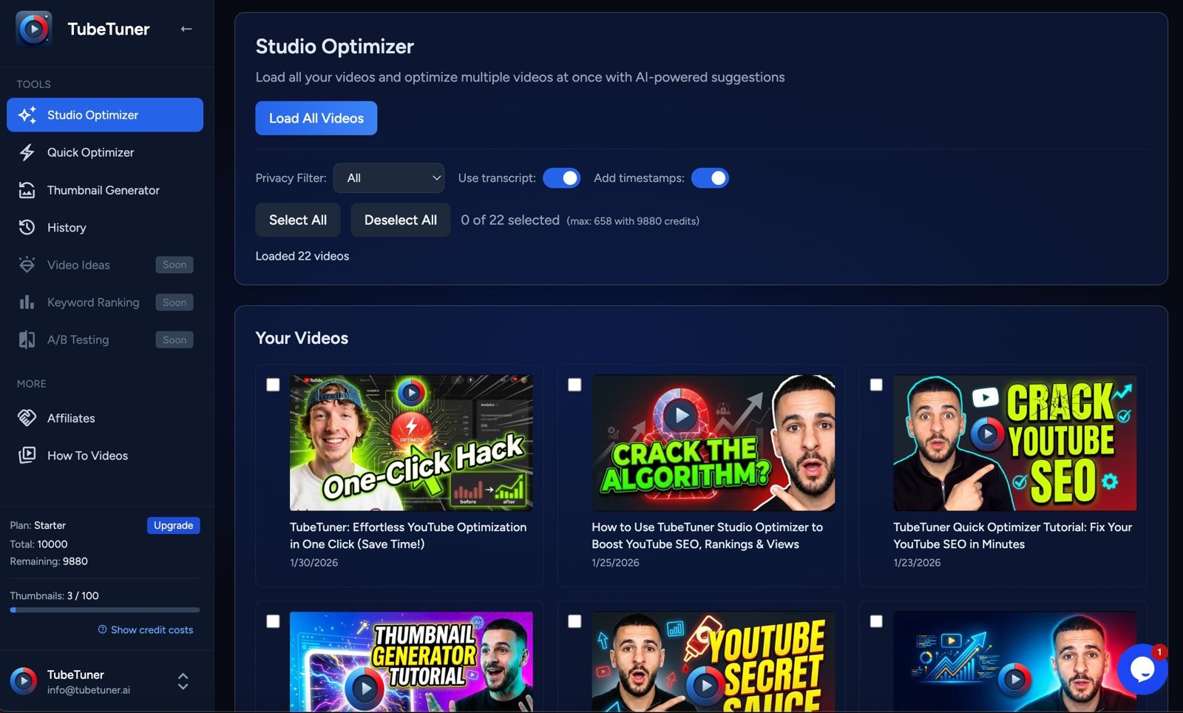Click the Thumbnail Generator icon
The height and width of the screenshot is (713, 1183).
27,190
